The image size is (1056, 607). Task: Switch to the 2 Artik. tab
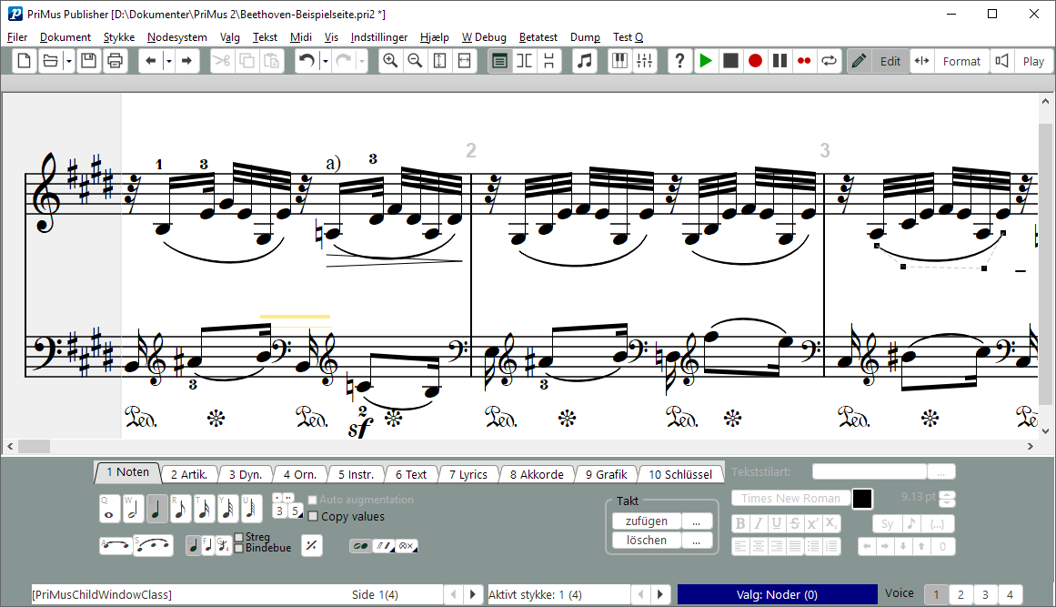click(x=189, y=474)
